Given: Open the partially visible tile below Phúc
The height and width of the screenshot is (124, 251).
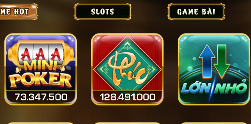Looking at the screenshot, I should tap(127, 123).
